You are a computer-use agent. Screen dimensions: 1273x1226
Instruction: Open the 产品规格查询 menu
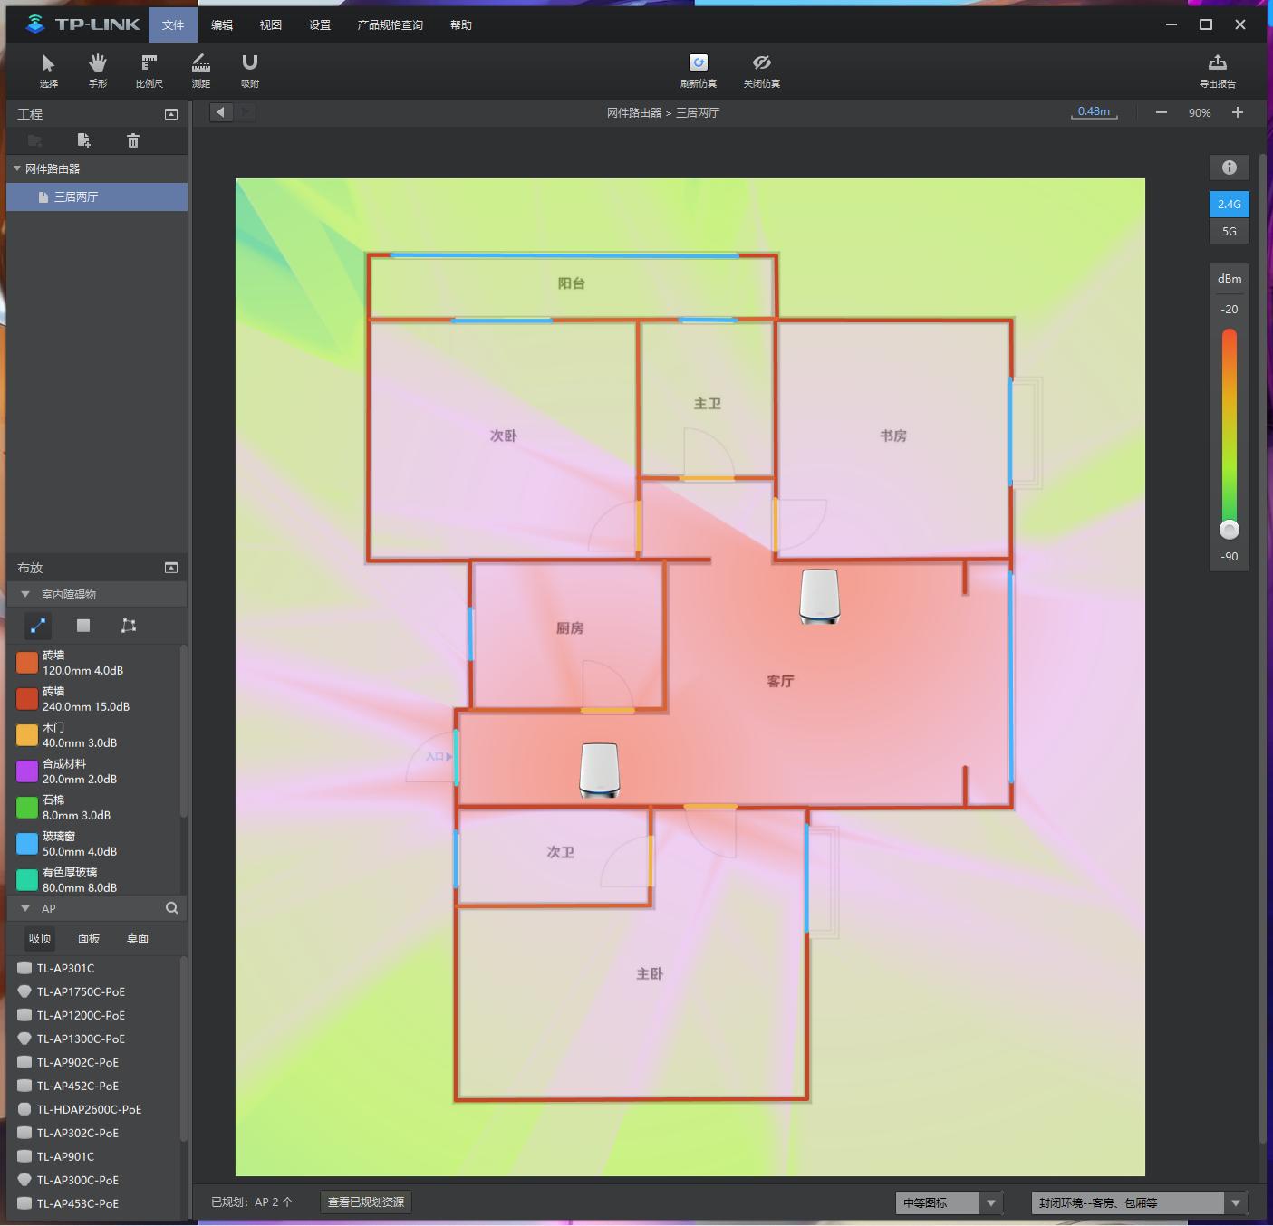[x=390, y=25]
